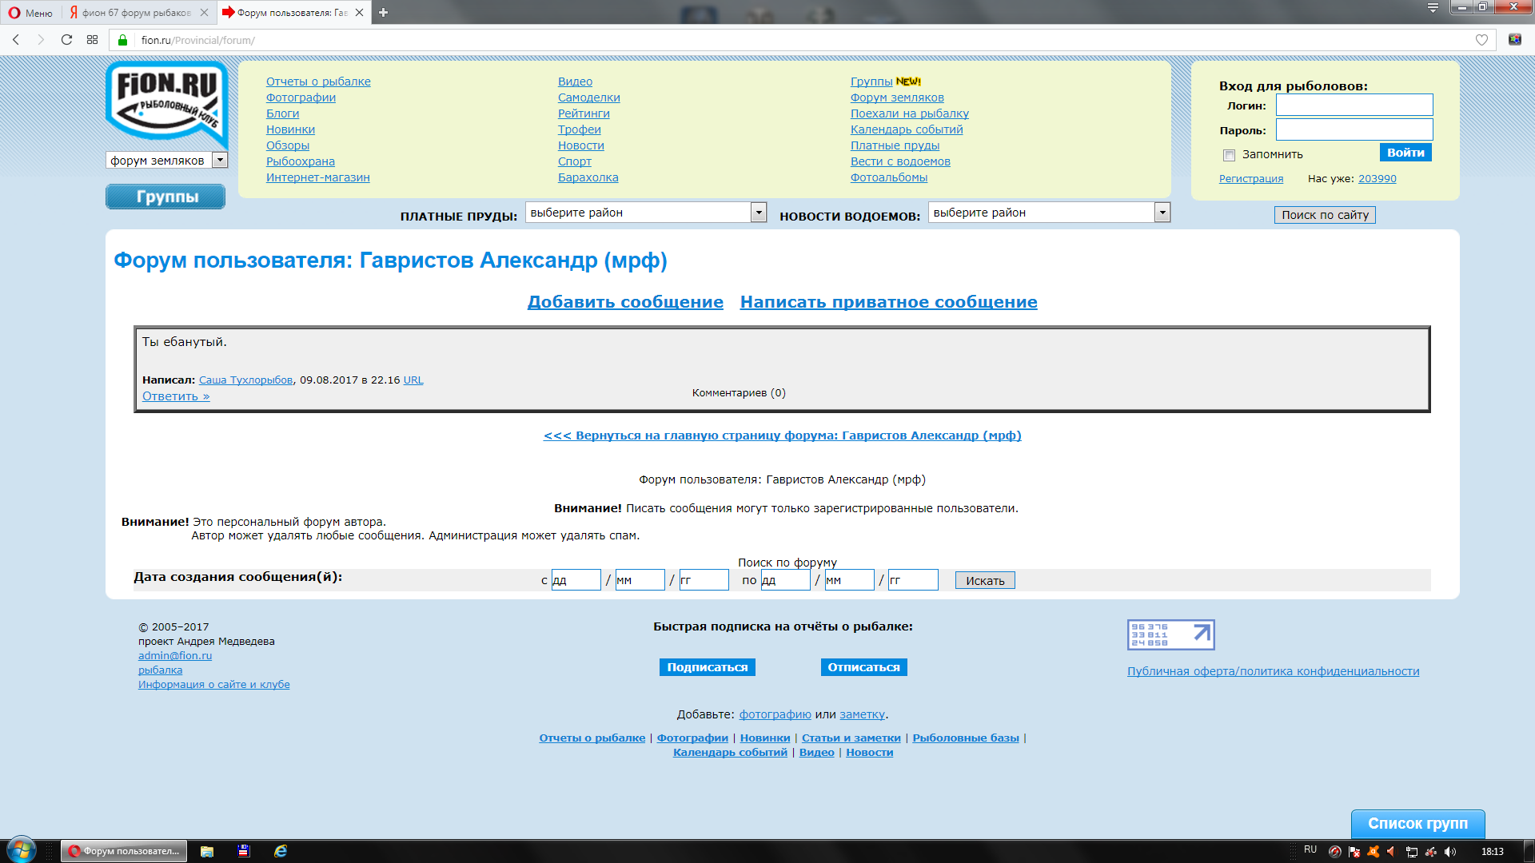The width and height of the screenshot is (1535, 863).
Task: Open the 'Барахолка' link
Action: 588,177
